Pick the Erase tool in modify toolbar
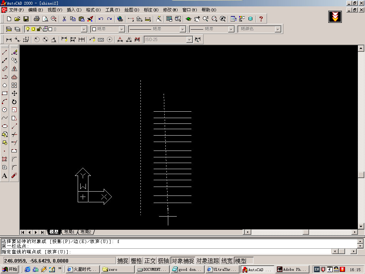 [14, 52]
